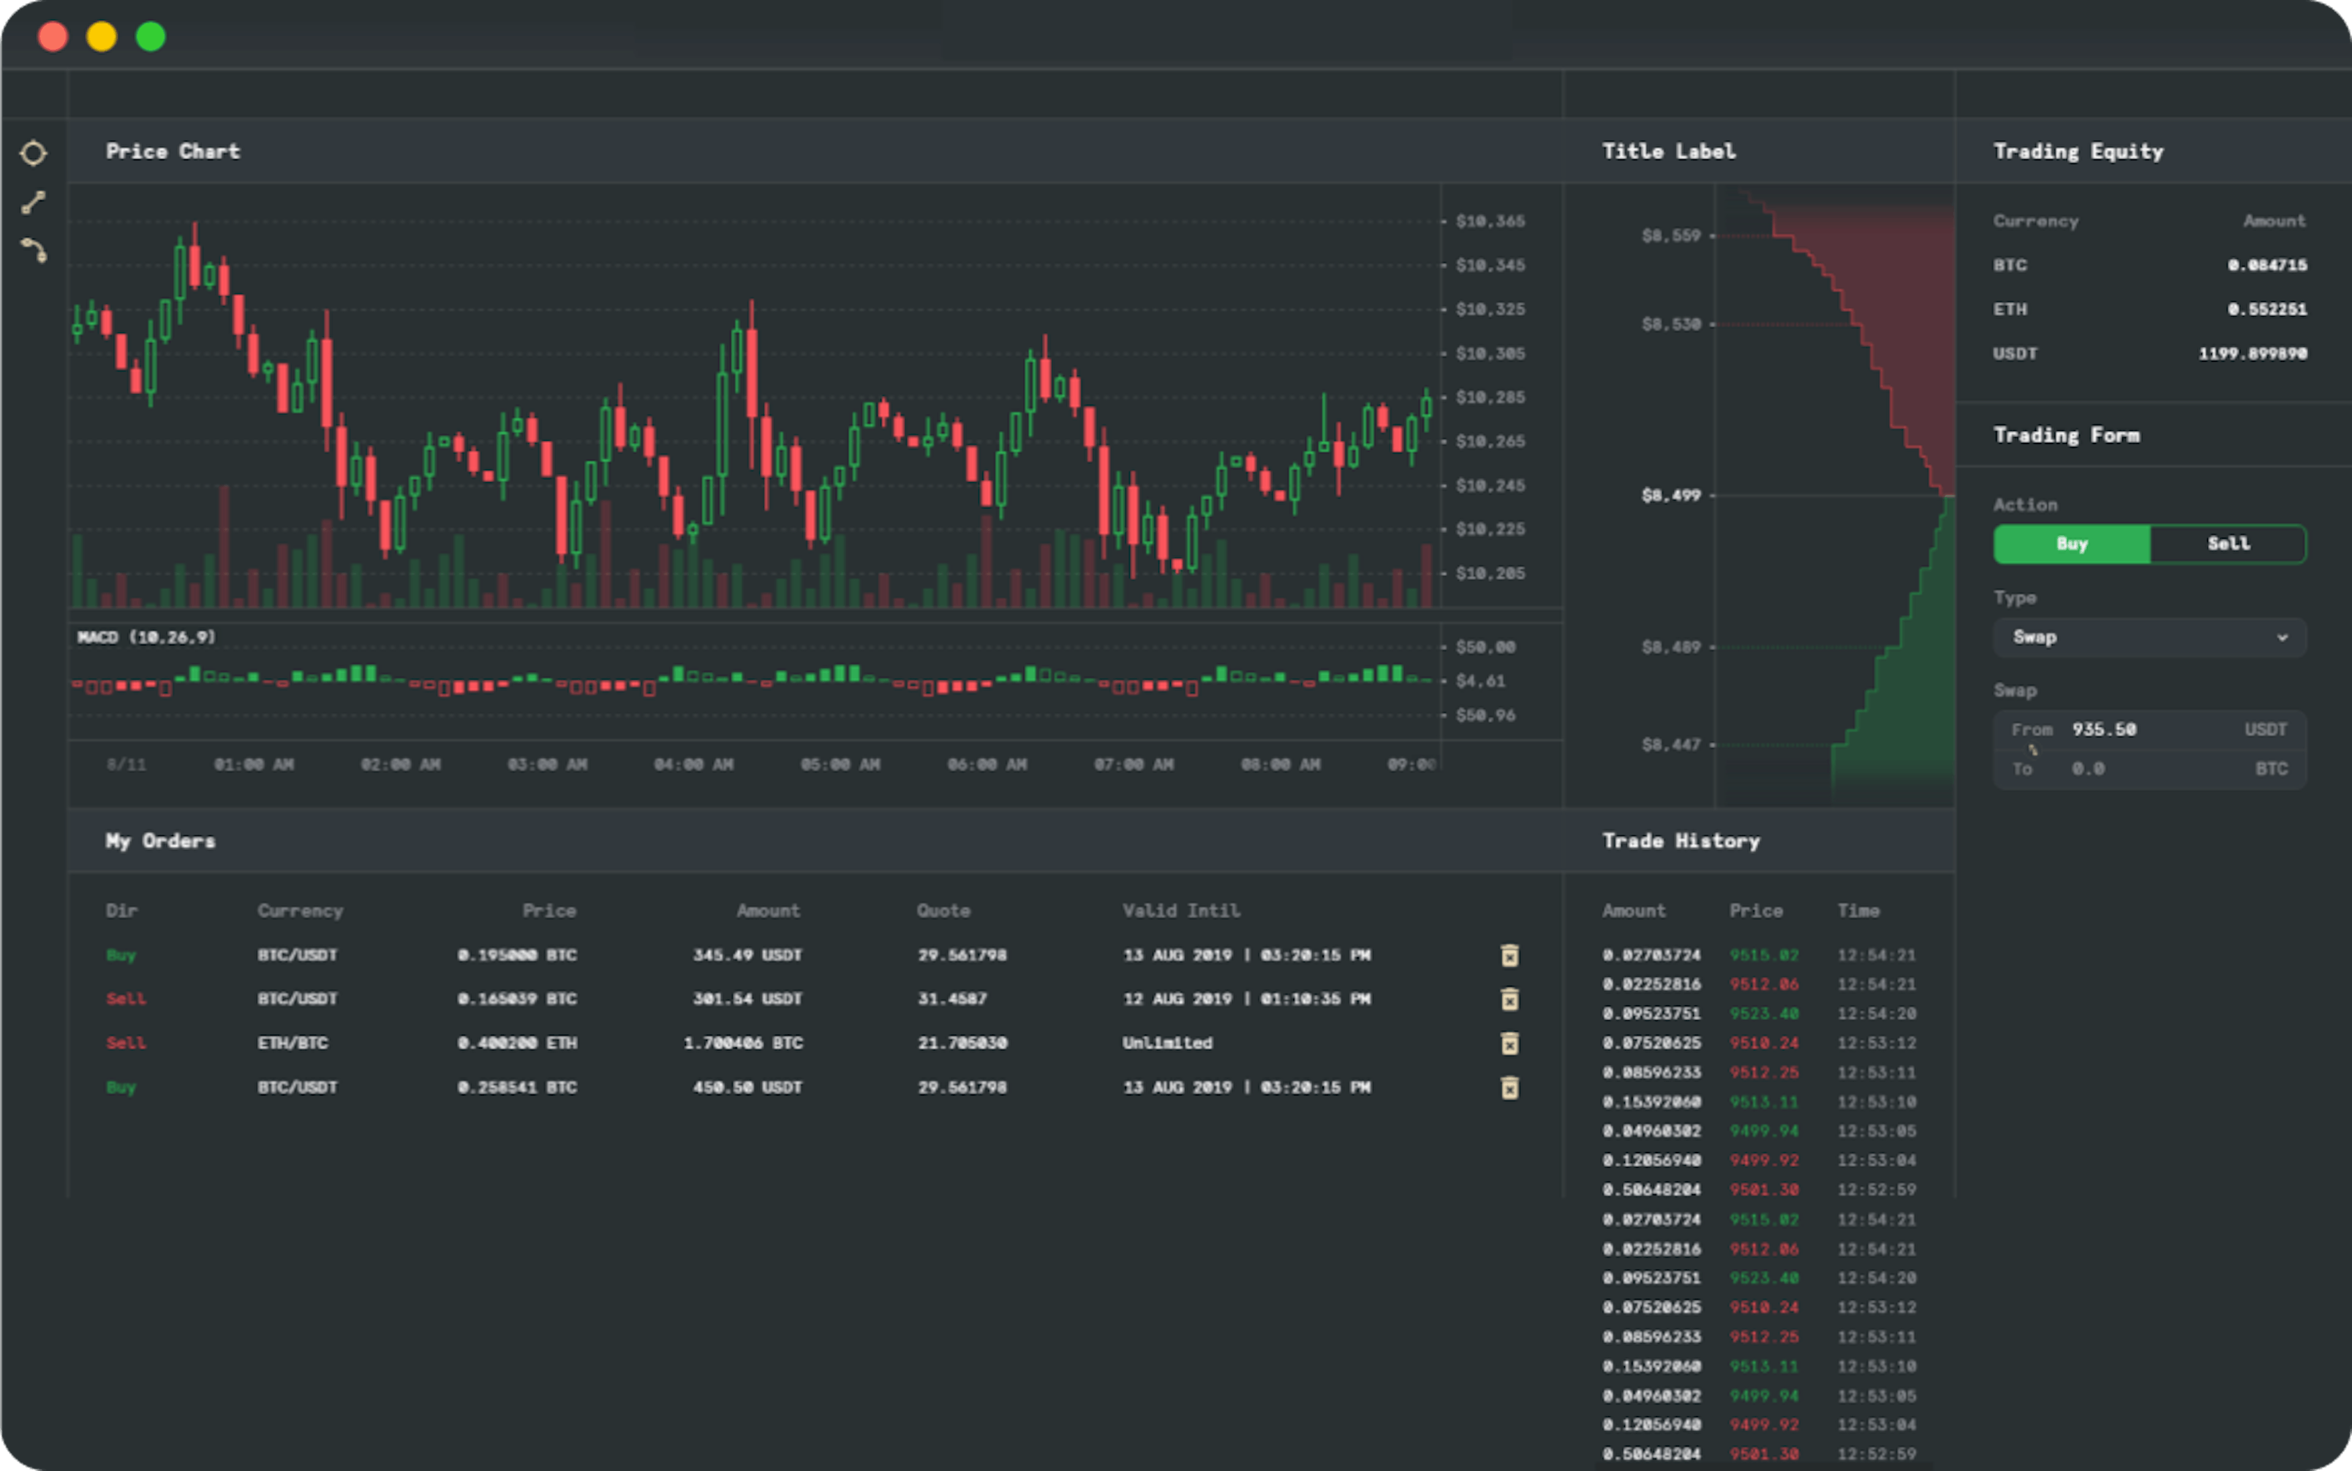Click ETH balance 0.552251
The image size is (2352, 1471).
(2266, 309)
